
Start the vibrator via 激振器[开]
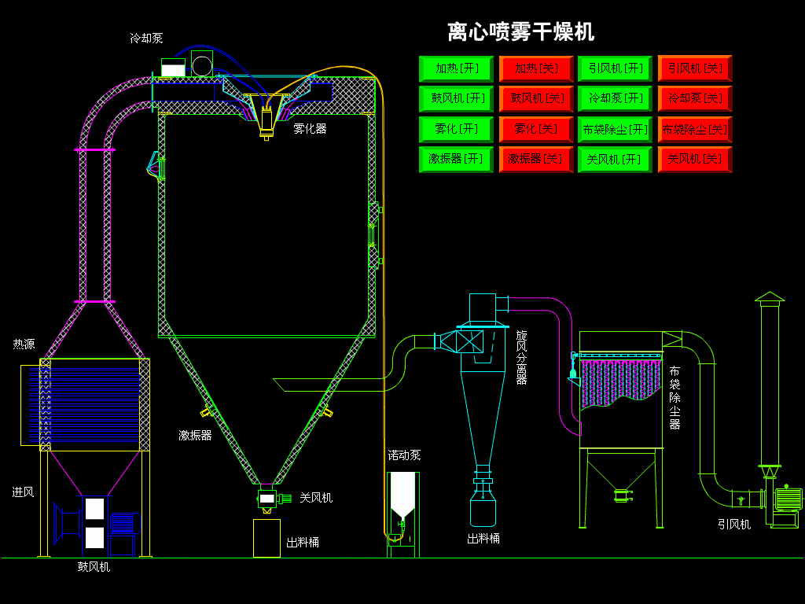tap(456, 159)
